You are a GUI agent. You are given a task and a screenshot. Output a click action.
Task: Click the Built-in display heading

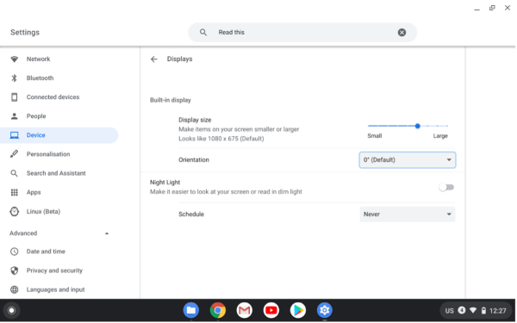point(170,100)
